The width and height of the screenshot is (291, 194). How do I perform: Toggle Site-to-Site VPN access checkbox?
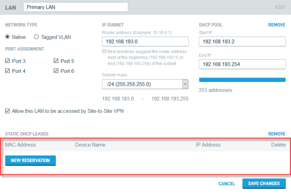[8, 111]
